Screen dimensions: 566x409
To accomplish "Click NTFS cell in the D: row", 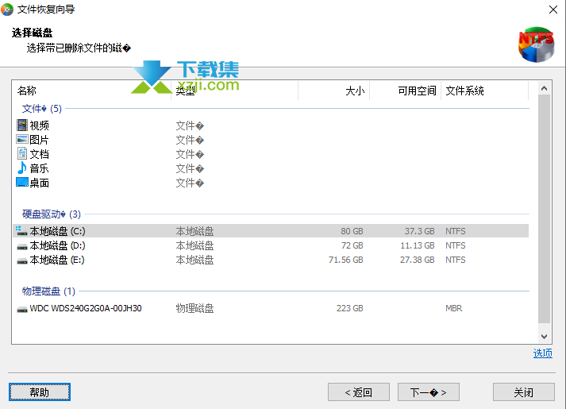I will [456, 245].
